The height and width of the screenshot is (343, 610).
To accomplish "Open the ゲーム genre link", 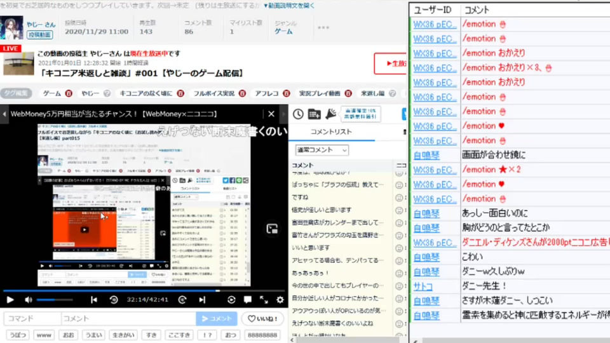I will (283, 32).
